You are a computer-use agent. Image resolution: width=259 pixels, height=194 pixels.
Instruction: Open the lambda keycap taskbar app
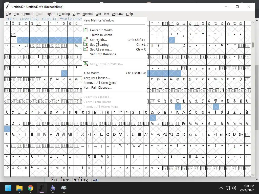point(64,188)
